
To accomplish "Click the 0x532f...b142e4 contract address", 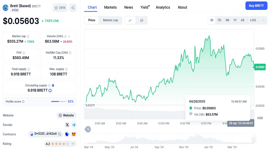I will (x=46, y=134).
